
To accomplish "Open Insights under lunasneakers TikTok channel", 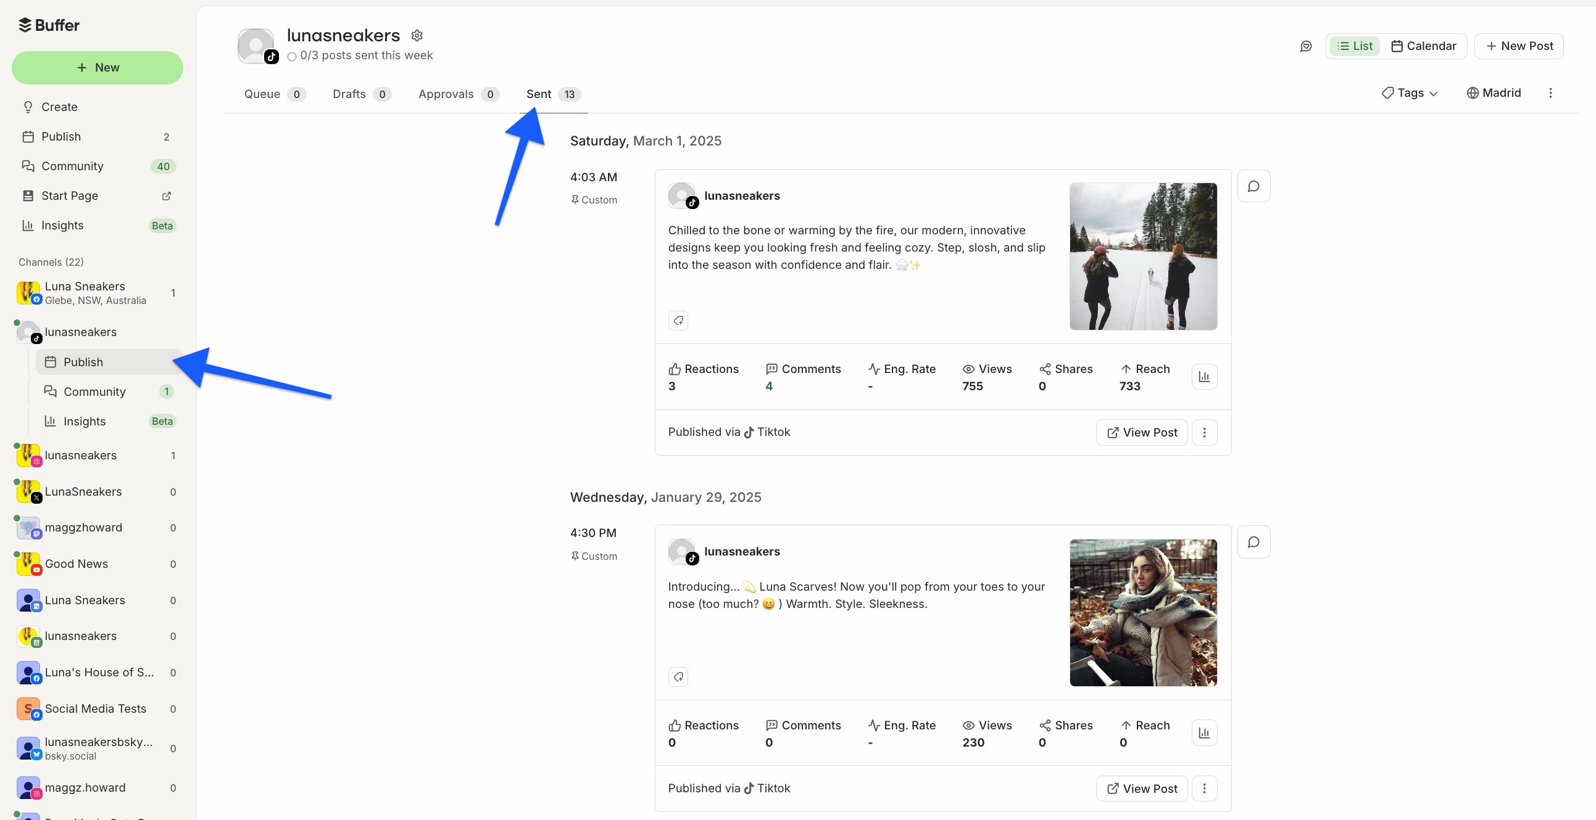I will pyautogui.click(x=109, y=422).
